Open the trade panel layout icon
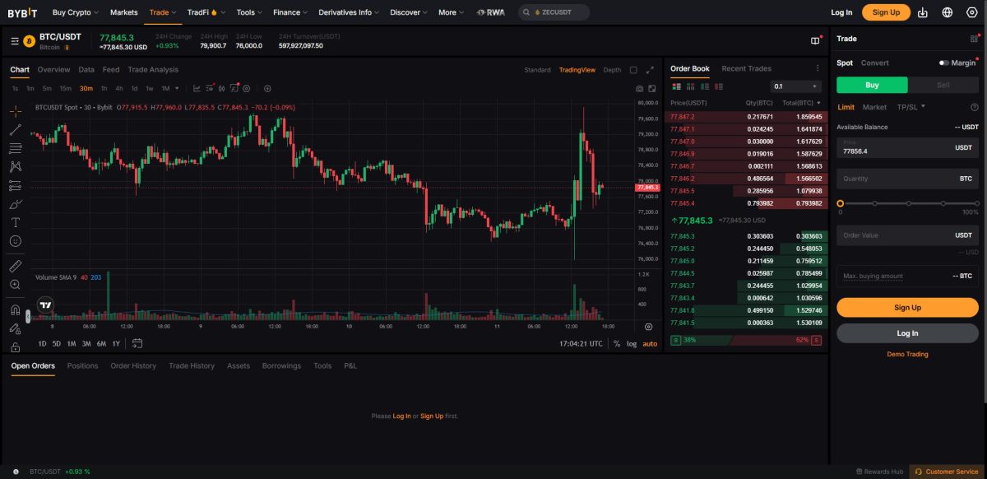 975,39
